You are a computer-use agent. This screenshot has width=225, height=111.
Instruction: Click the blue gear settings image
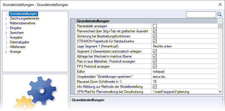click(x=42, y=91)
